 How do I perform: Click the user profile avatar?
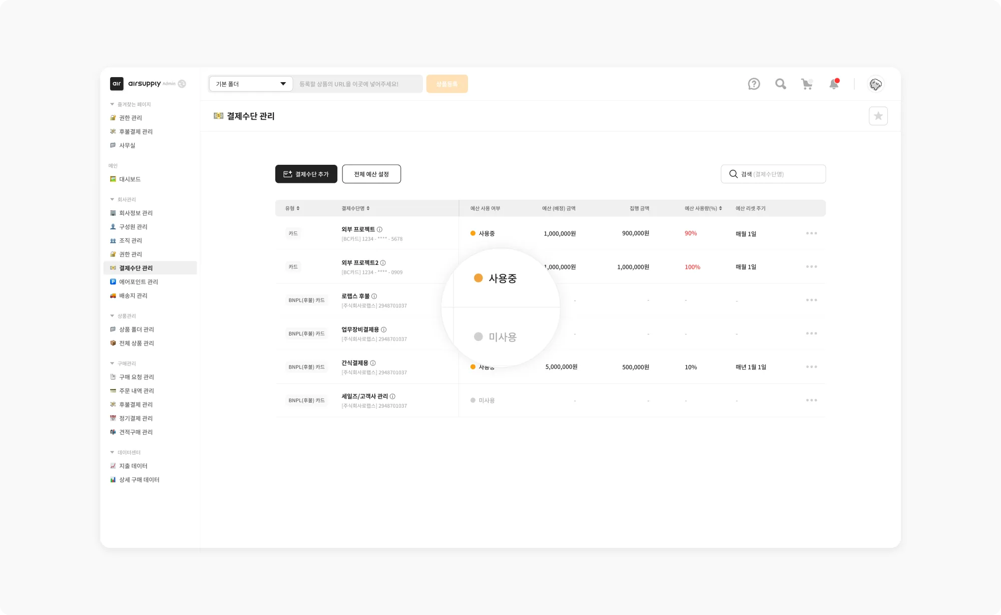coord(875,84)
